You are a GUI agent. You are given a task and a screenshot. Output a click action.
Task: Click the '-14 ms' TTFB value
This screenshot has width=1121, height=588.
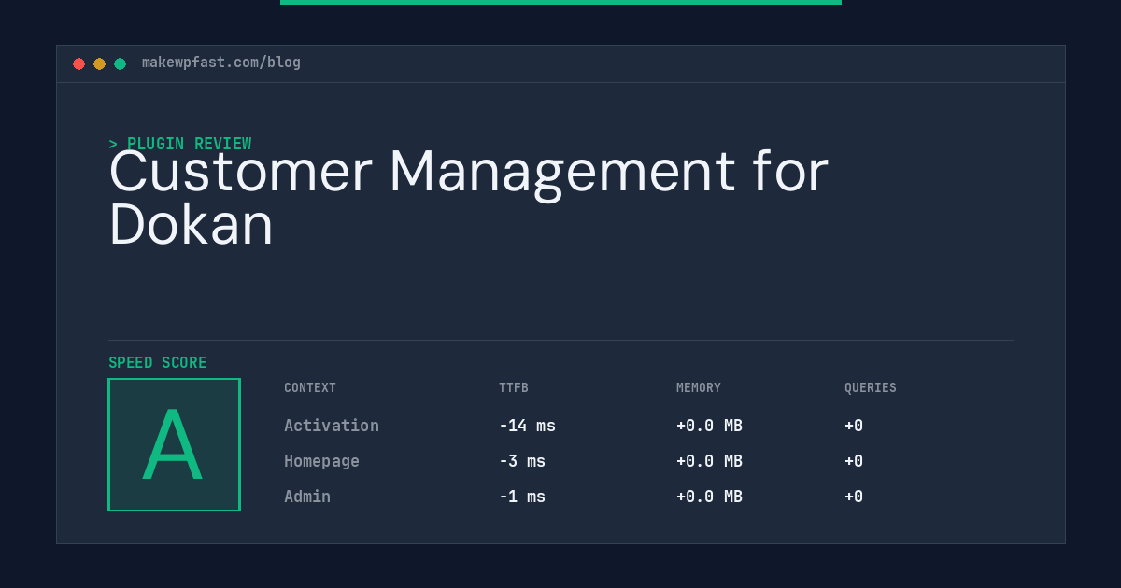click(x=527, y=426)
